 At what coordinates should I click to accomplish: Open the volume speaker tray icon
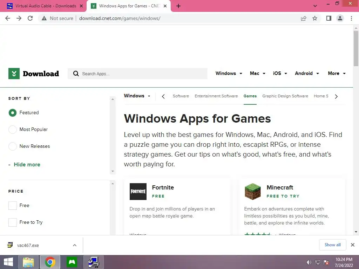[x=309, y=262]
